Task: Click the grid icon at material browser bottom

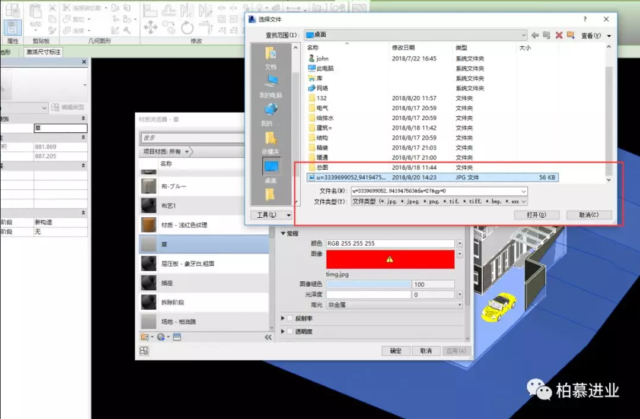Action: point(144,351)
